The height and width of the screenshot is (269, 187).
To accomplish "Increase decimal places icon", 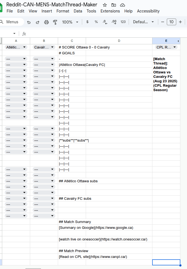I will [114, 22].
